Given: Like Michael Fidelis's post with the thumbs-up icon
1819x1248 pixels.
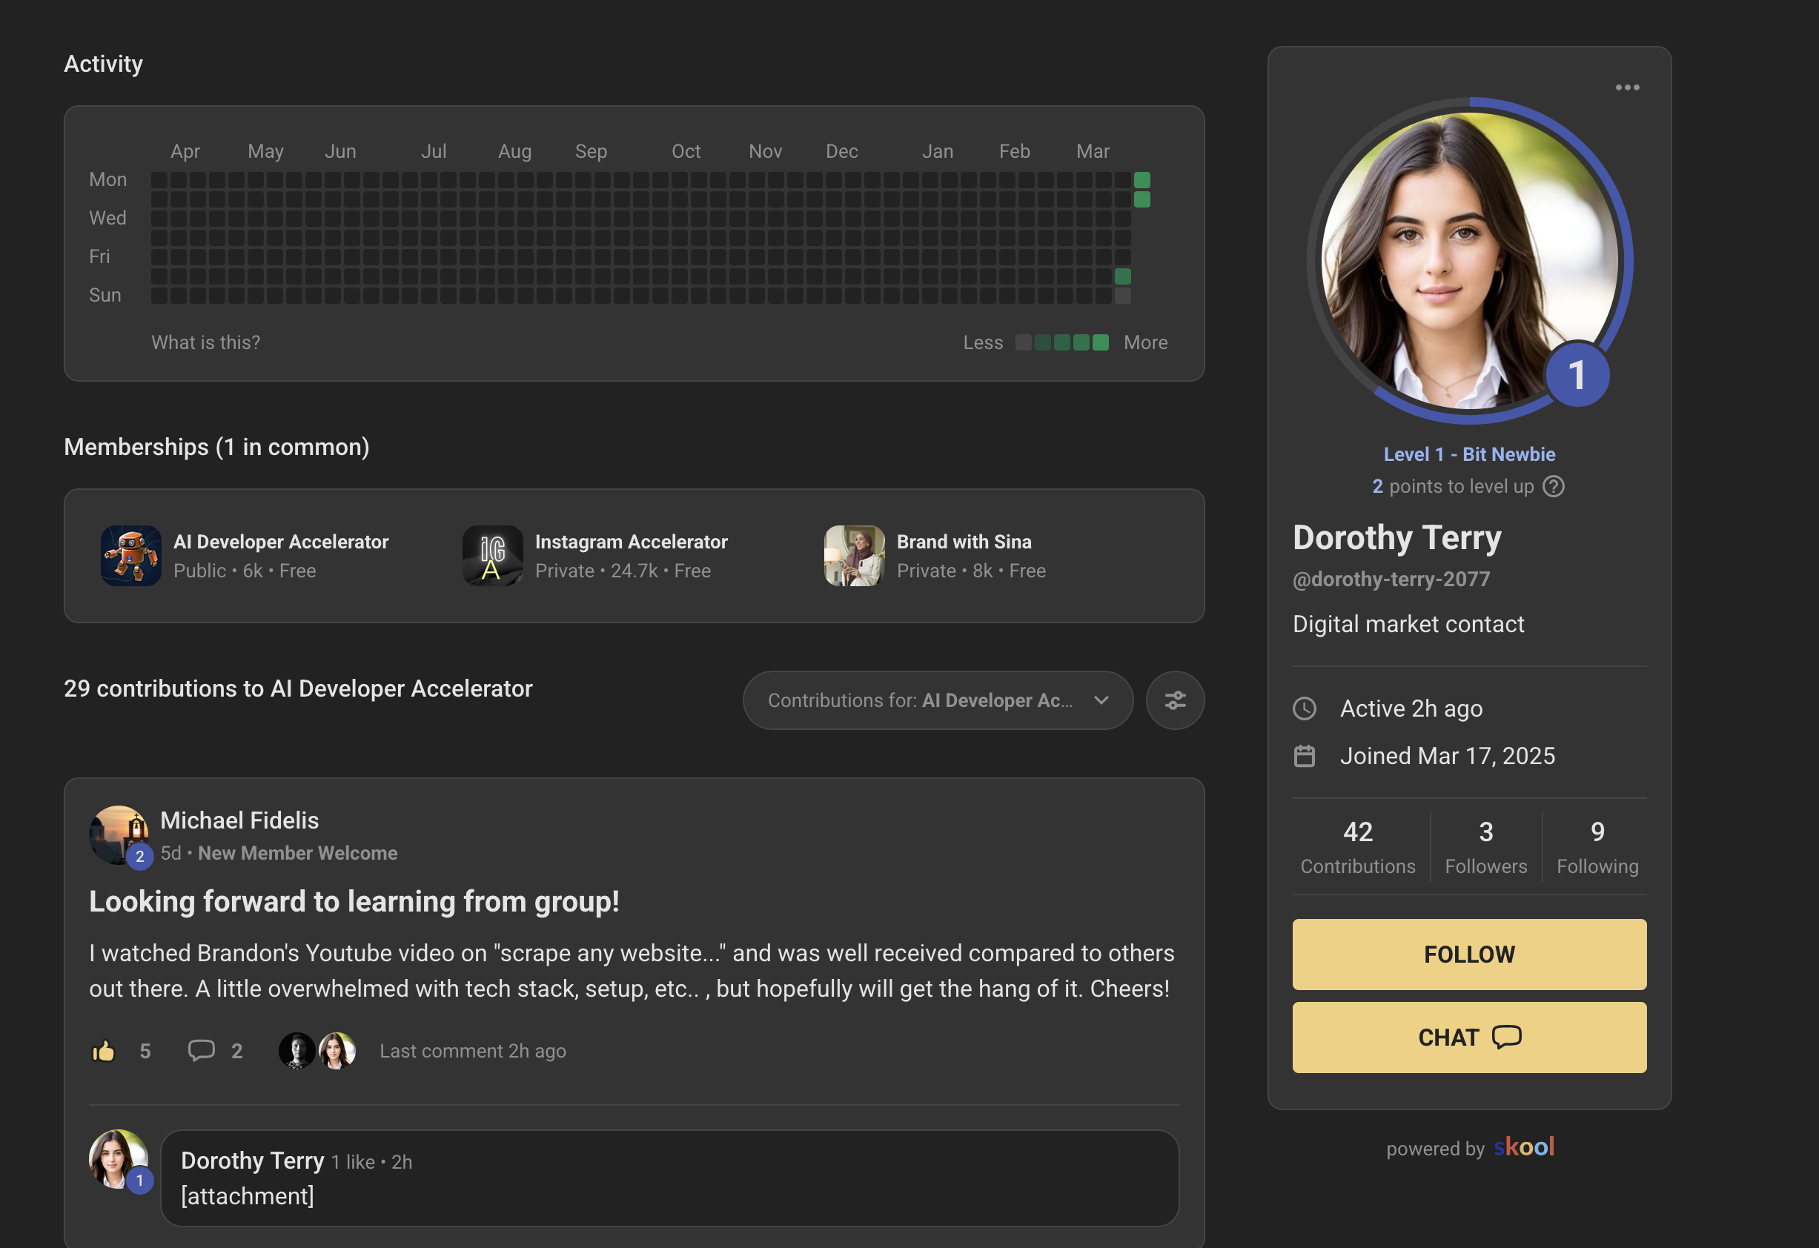Looking at the screenshot, I should (x=104, y=1051).
